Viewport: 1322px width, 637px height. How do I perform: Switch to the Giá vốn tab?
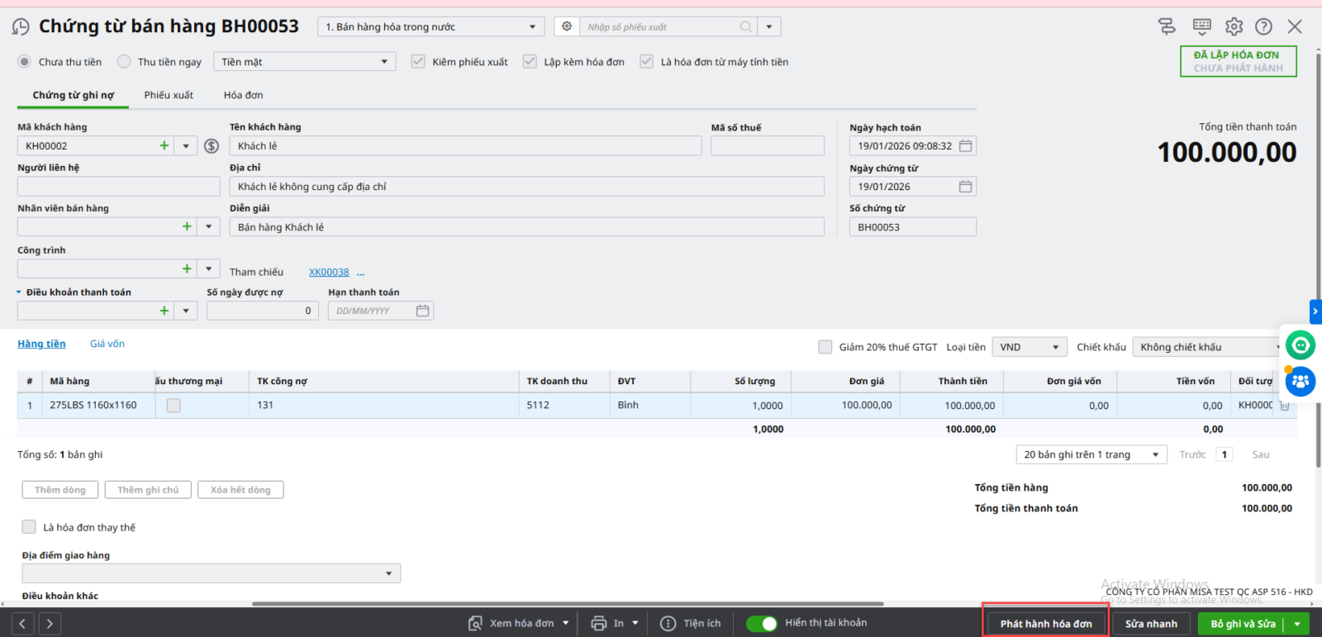107,344
